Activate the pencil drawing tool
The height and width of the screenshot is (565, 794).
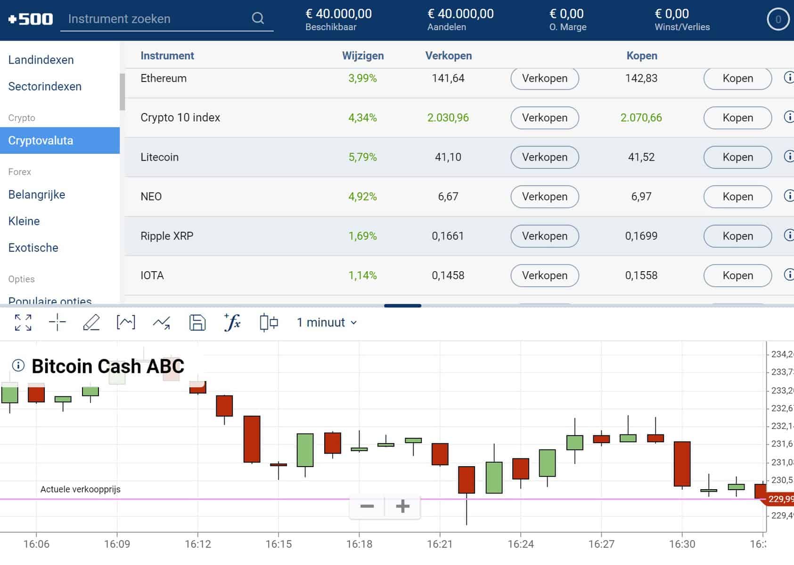91,323
